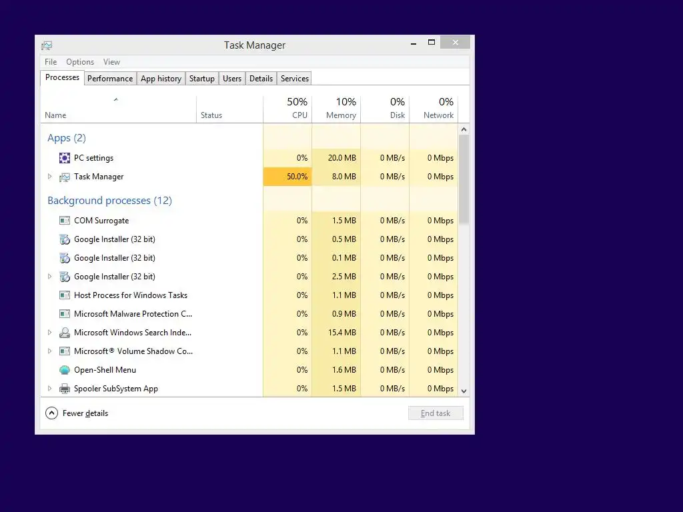Screen dimensions: 683x512
Task: Click the Microsoft Volume Shadow Copy icon
Action: (65, 351)
